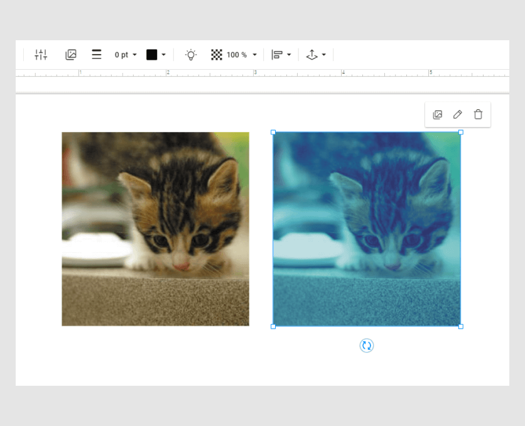Open the 100% transparency dropdown
The image size is (525, 426).
click(x=240, y=55)
